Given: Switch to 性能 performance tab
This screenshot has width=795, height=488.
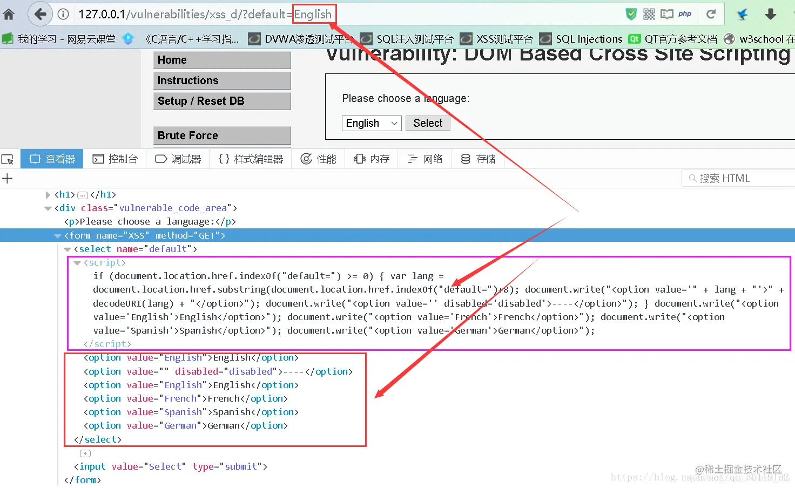Looking at the screenshot, I should pyautogui.click(x=319, y=159).
